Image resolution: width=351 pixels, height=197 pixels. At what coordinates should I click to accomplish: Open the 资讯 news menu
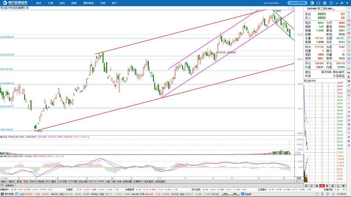[62, 3]
